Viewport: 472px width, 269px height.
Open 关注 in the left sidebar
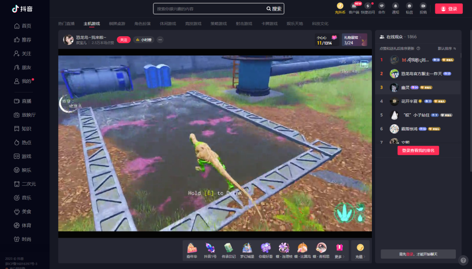pyautogui.click(x=23, y=54)
